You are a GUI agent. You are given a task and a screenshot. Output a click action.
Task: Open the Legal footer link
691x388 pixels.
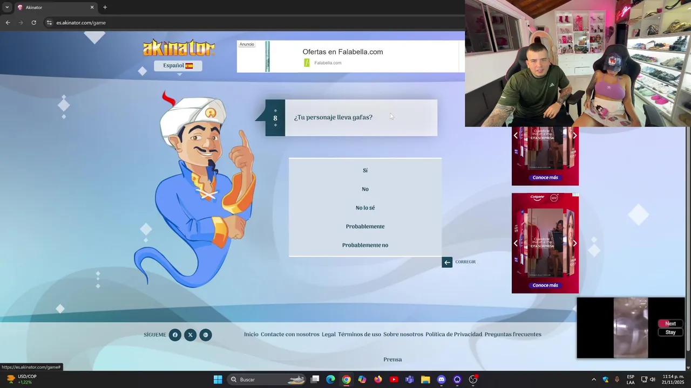pos(329,334)
